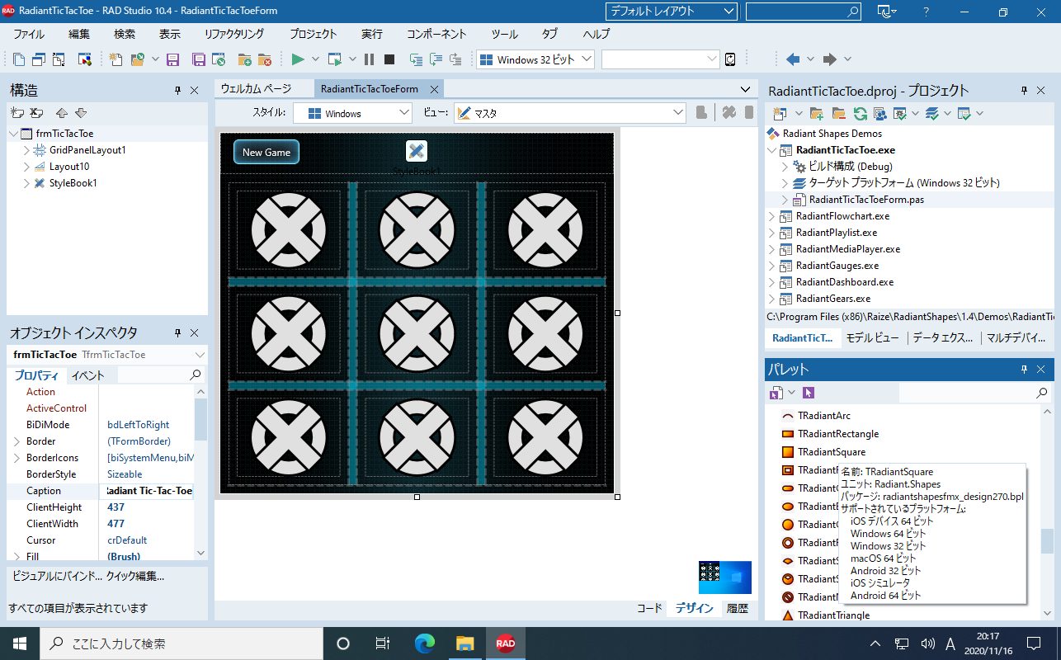This screenshot has height=660, width=1061.
Task: Switch to イベント tab in Object Inspector
Action: [x=88, y=375]
